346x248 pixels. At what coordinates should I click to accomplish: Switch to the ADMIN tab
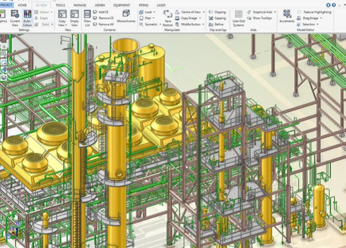click(100, 5)
